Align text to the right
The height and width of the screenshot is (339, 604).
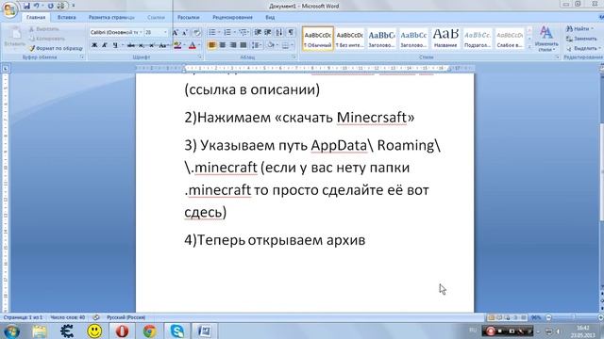point(233,45)
